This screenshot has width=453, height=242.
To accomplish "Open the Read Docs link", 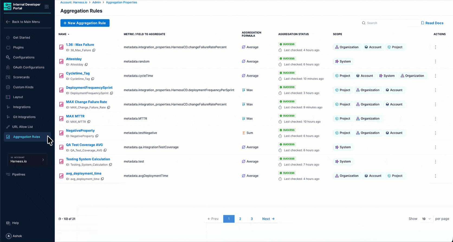I will [432, 23].
